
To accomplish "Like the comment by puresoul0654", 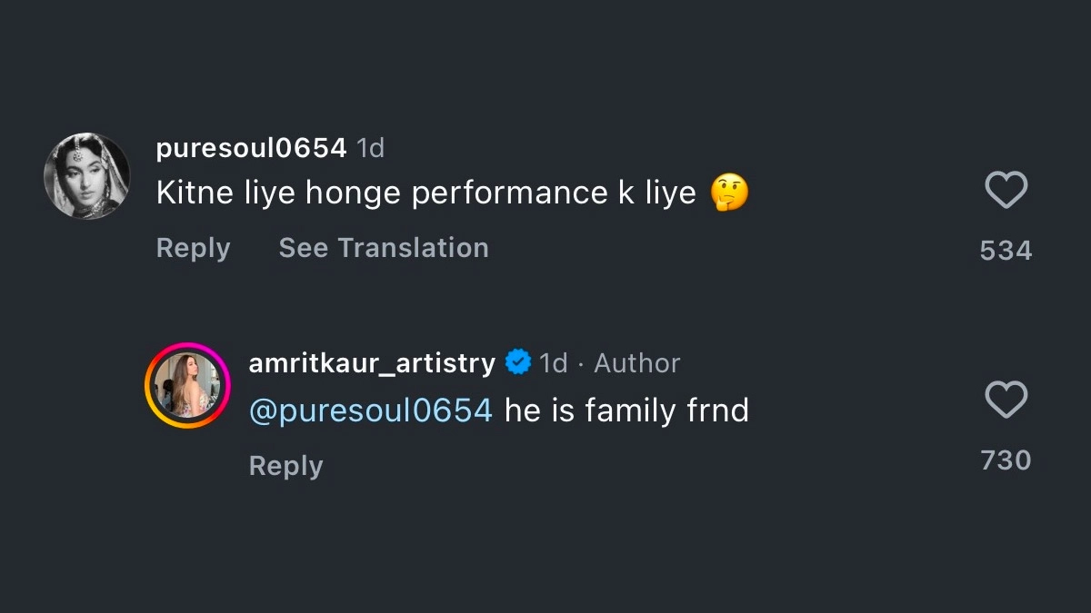I will point(1006,191).
